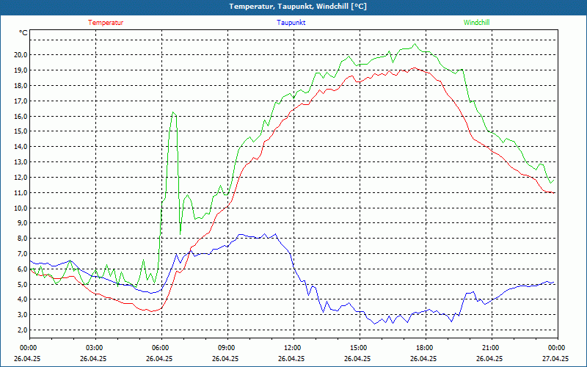Click the 11,0 y-axis value
The width and height of the screenshot is (587, 367).
(21, 193)
